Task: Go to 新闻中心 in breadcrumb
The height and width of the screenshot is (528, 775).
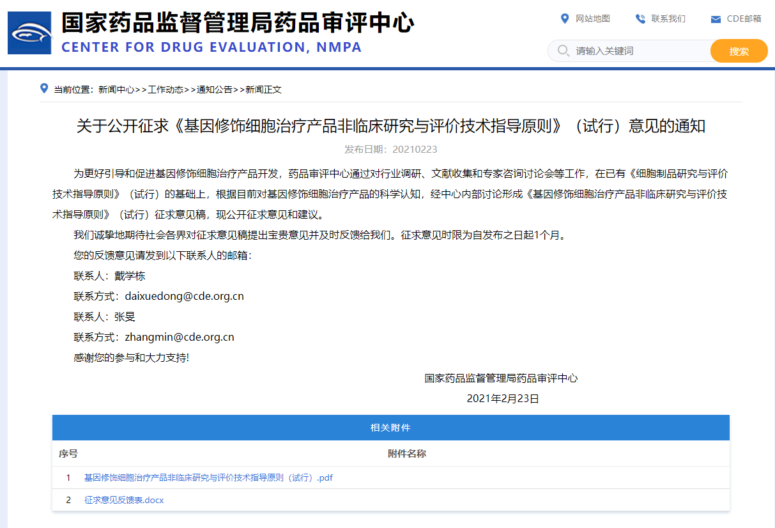Action: click(x=116, y=89)
